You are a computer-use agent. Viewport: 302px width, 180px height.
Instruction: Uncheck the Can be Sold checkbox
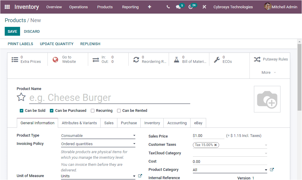(x=21, y=110)
